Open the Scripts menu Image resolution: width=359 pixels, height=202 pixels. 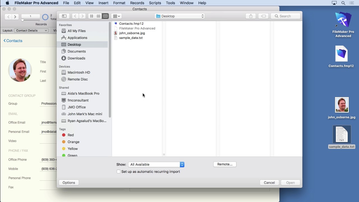pos(155,3)
